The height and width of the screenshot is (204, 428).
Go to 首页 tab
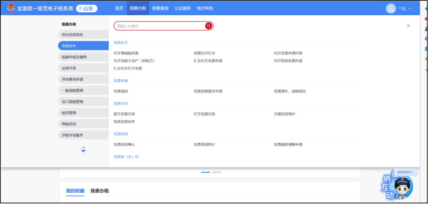point(119,8)
